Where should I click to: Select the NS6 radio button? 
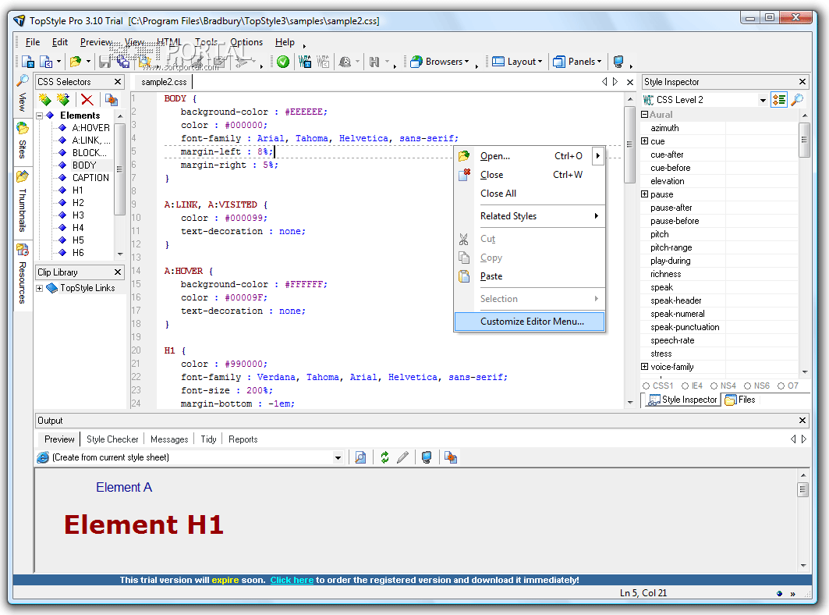(x=749, y=386)
